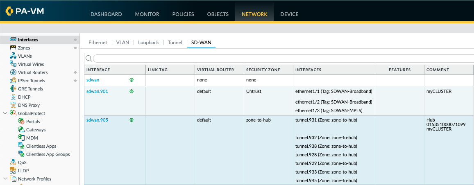Open the Loopback tab
This screenshot has width=474, height=185.
coord(148,43)
